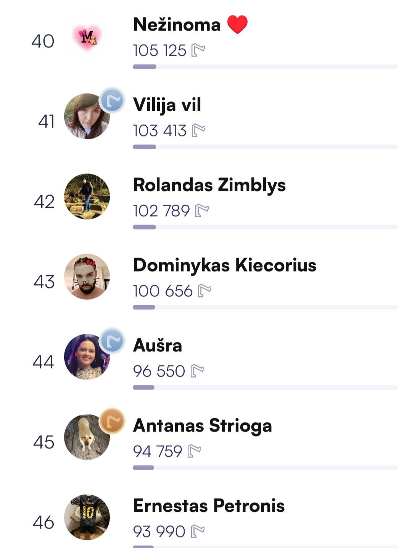Click the blue flag badge on Vilija vil's avatar
This screenshot has height=548, width=412.
[112, 100]
